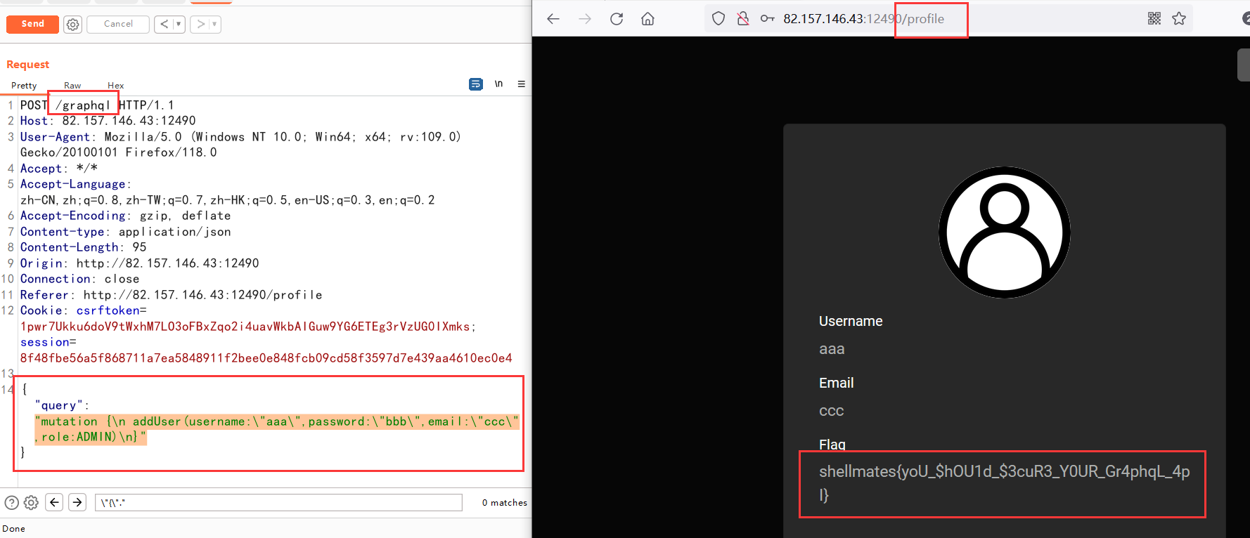Toggle non-printable characters \n button
This screenshot has width=1250, height=538.
click(498, 84)
